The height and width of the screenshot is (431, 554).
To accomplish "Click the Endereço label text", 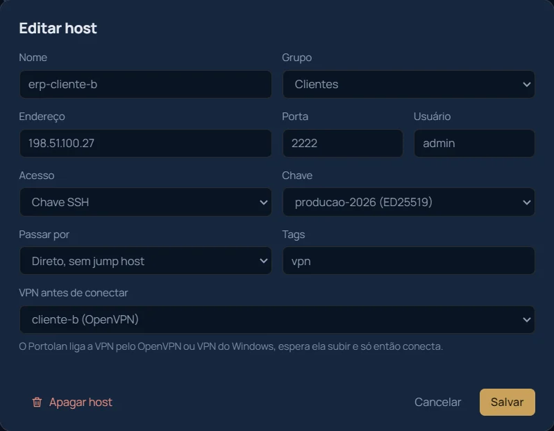I will tap(42, 117).
